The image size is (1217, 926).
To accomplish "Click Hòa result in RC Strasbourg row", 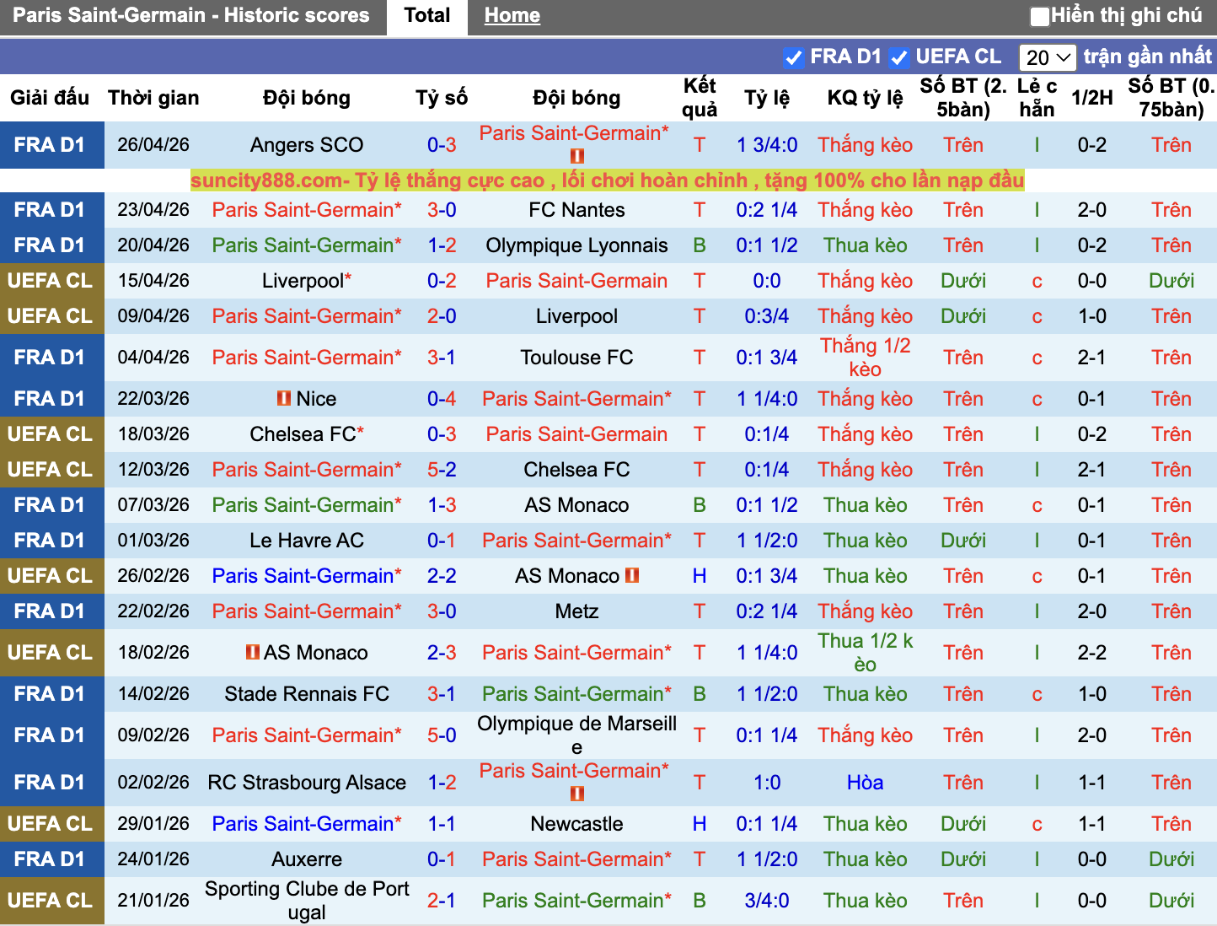I will pos(865,783).
